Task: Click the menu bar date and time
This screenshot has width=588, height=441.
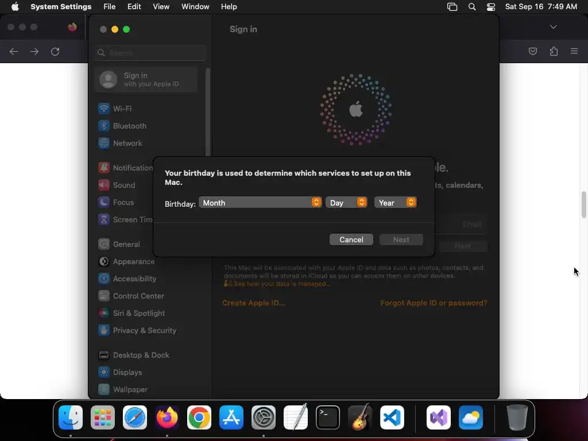Action: (x=541, y=7)
